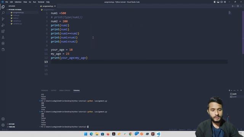Click the commented '# print(type(num1))' line
This screenshot has width=244, height=137.
click(67, 17)
